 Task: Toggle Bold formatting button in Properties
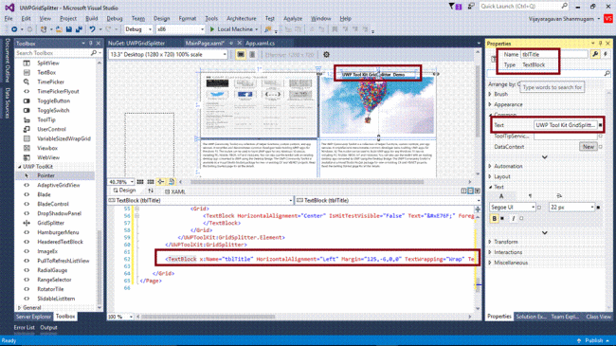[x=494, y=219]
